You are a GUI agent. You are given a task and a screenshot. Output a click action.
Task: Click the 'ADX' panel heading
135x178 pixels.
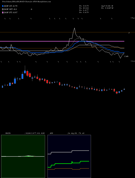[51, 133]
